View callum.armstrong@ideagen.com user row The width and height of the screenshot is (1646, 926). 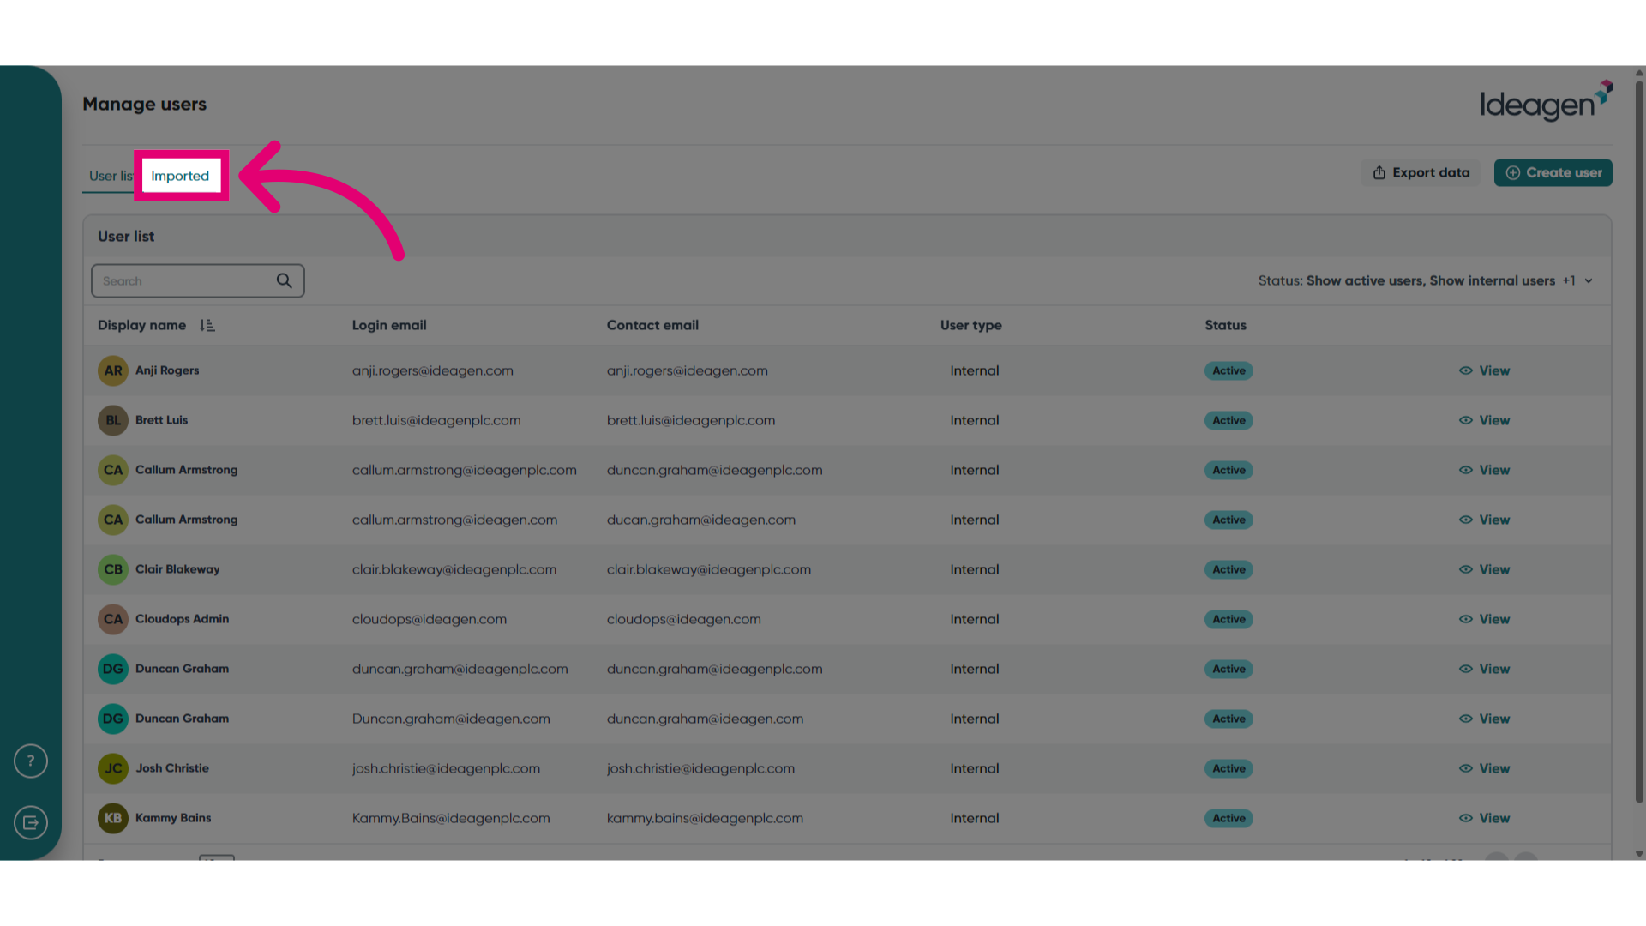pos(1485,520)
